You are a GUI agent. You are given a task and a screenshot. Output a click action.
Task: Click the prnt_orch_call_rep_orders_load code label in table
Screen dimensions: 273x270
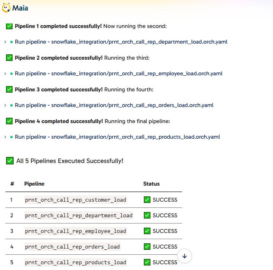pyautogui.click(x=72, y=247)
